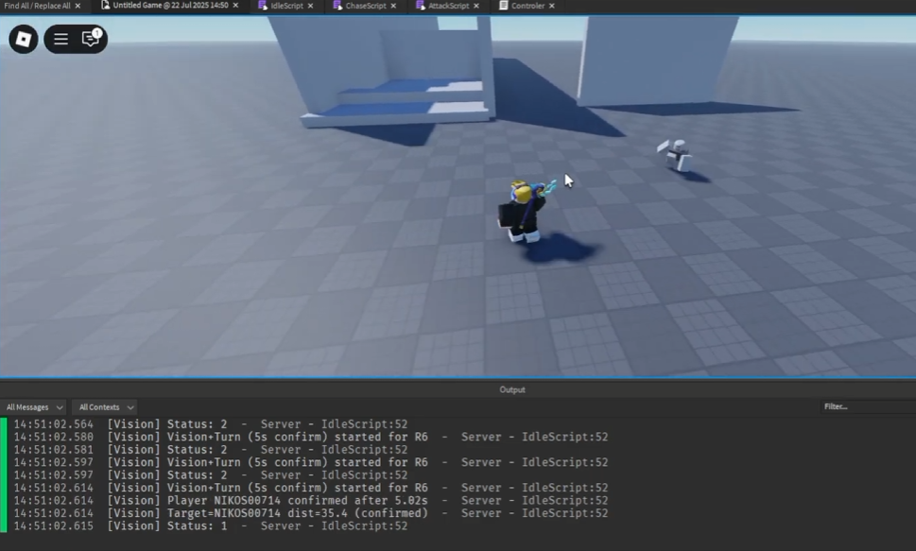916x551 pixels.
Task: Close the AttackScript tab
Action: (x=476, y=6)
